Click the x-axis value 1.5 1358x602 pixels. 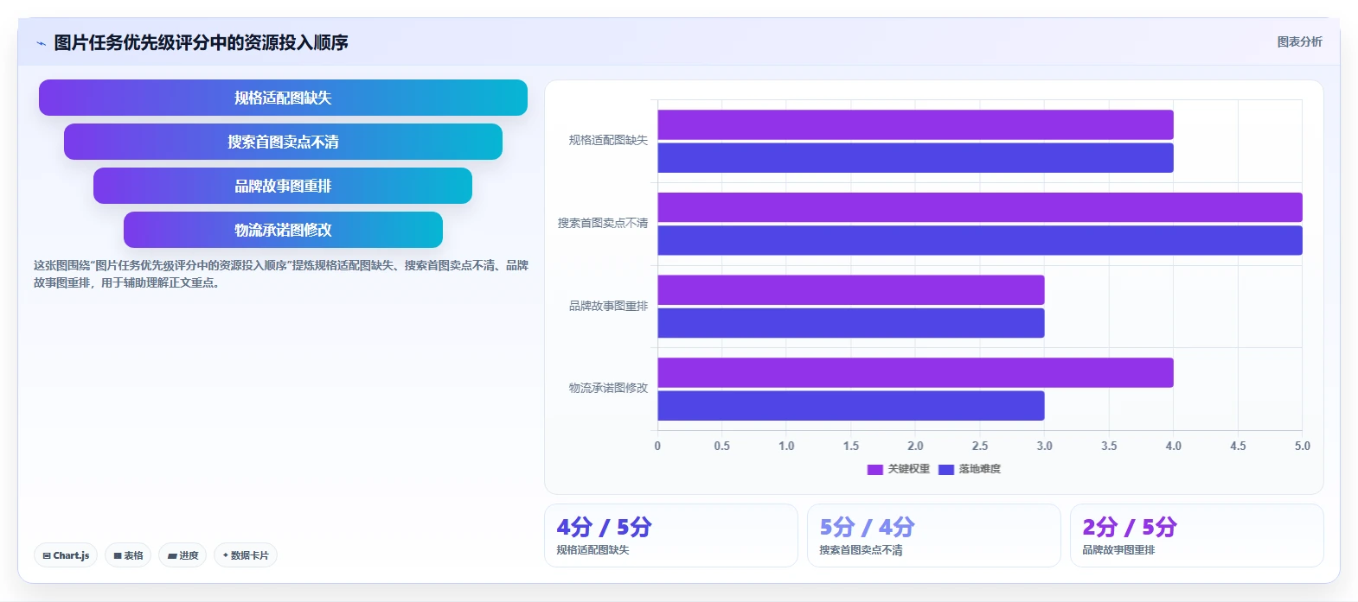point(851,446)
